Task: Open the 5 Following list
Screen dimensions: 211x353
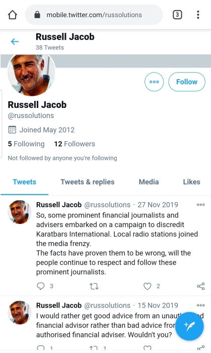Action: pos(26,144)
